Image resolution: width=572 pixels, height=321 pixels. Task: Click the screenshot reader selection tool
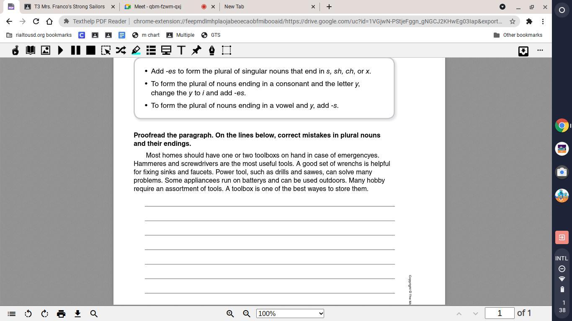tap(106, 51)
